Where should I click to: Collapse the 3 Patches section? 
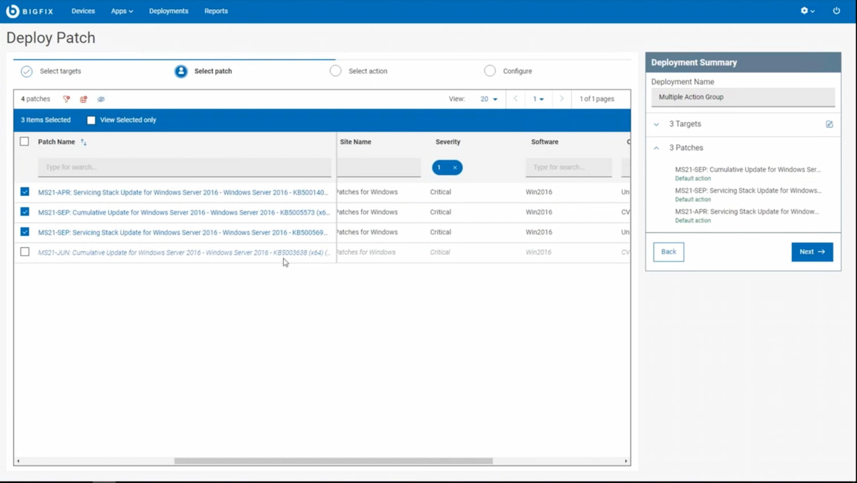(656, 148)
